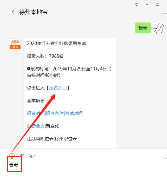Open the 徐州本地宝 account avatar
The image size is (167, 177).
pyautogui.click(x=15, y=44)
